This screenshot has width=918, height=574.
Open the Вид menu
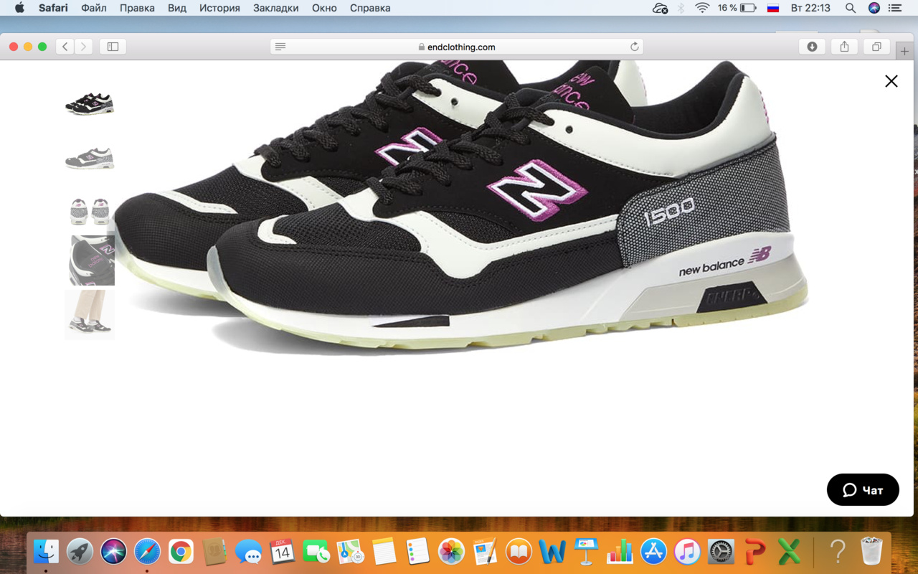pyautogui.click(x=177, y=8)
